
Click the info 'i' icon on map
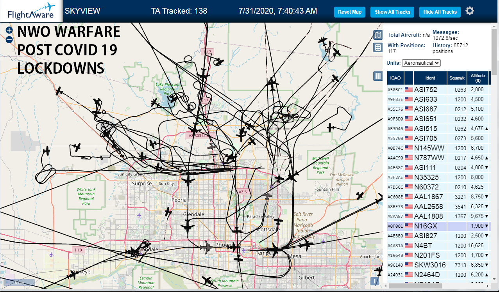pyautogui.click(x=375, y=281)
